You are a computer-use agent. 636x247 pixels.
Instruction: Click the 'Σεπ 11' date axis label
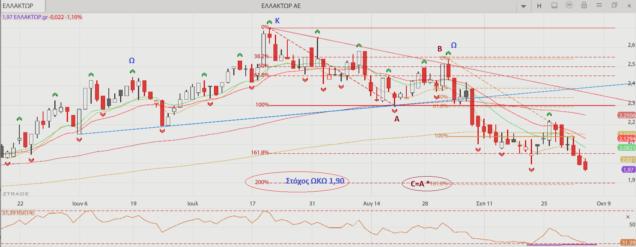pos(484,204)
